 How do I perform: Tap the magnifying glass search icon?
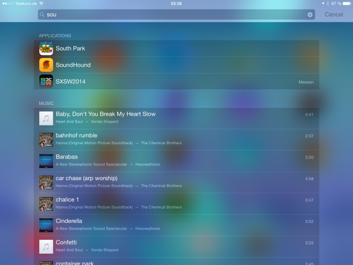tap(42, 15)
